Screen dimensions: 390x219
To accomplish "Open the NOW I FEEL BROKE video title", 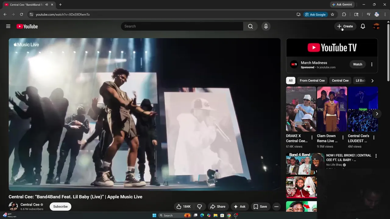I will click(349, 158).
